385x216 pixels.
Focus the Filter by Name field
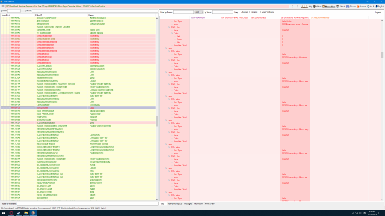click(183, 12)
